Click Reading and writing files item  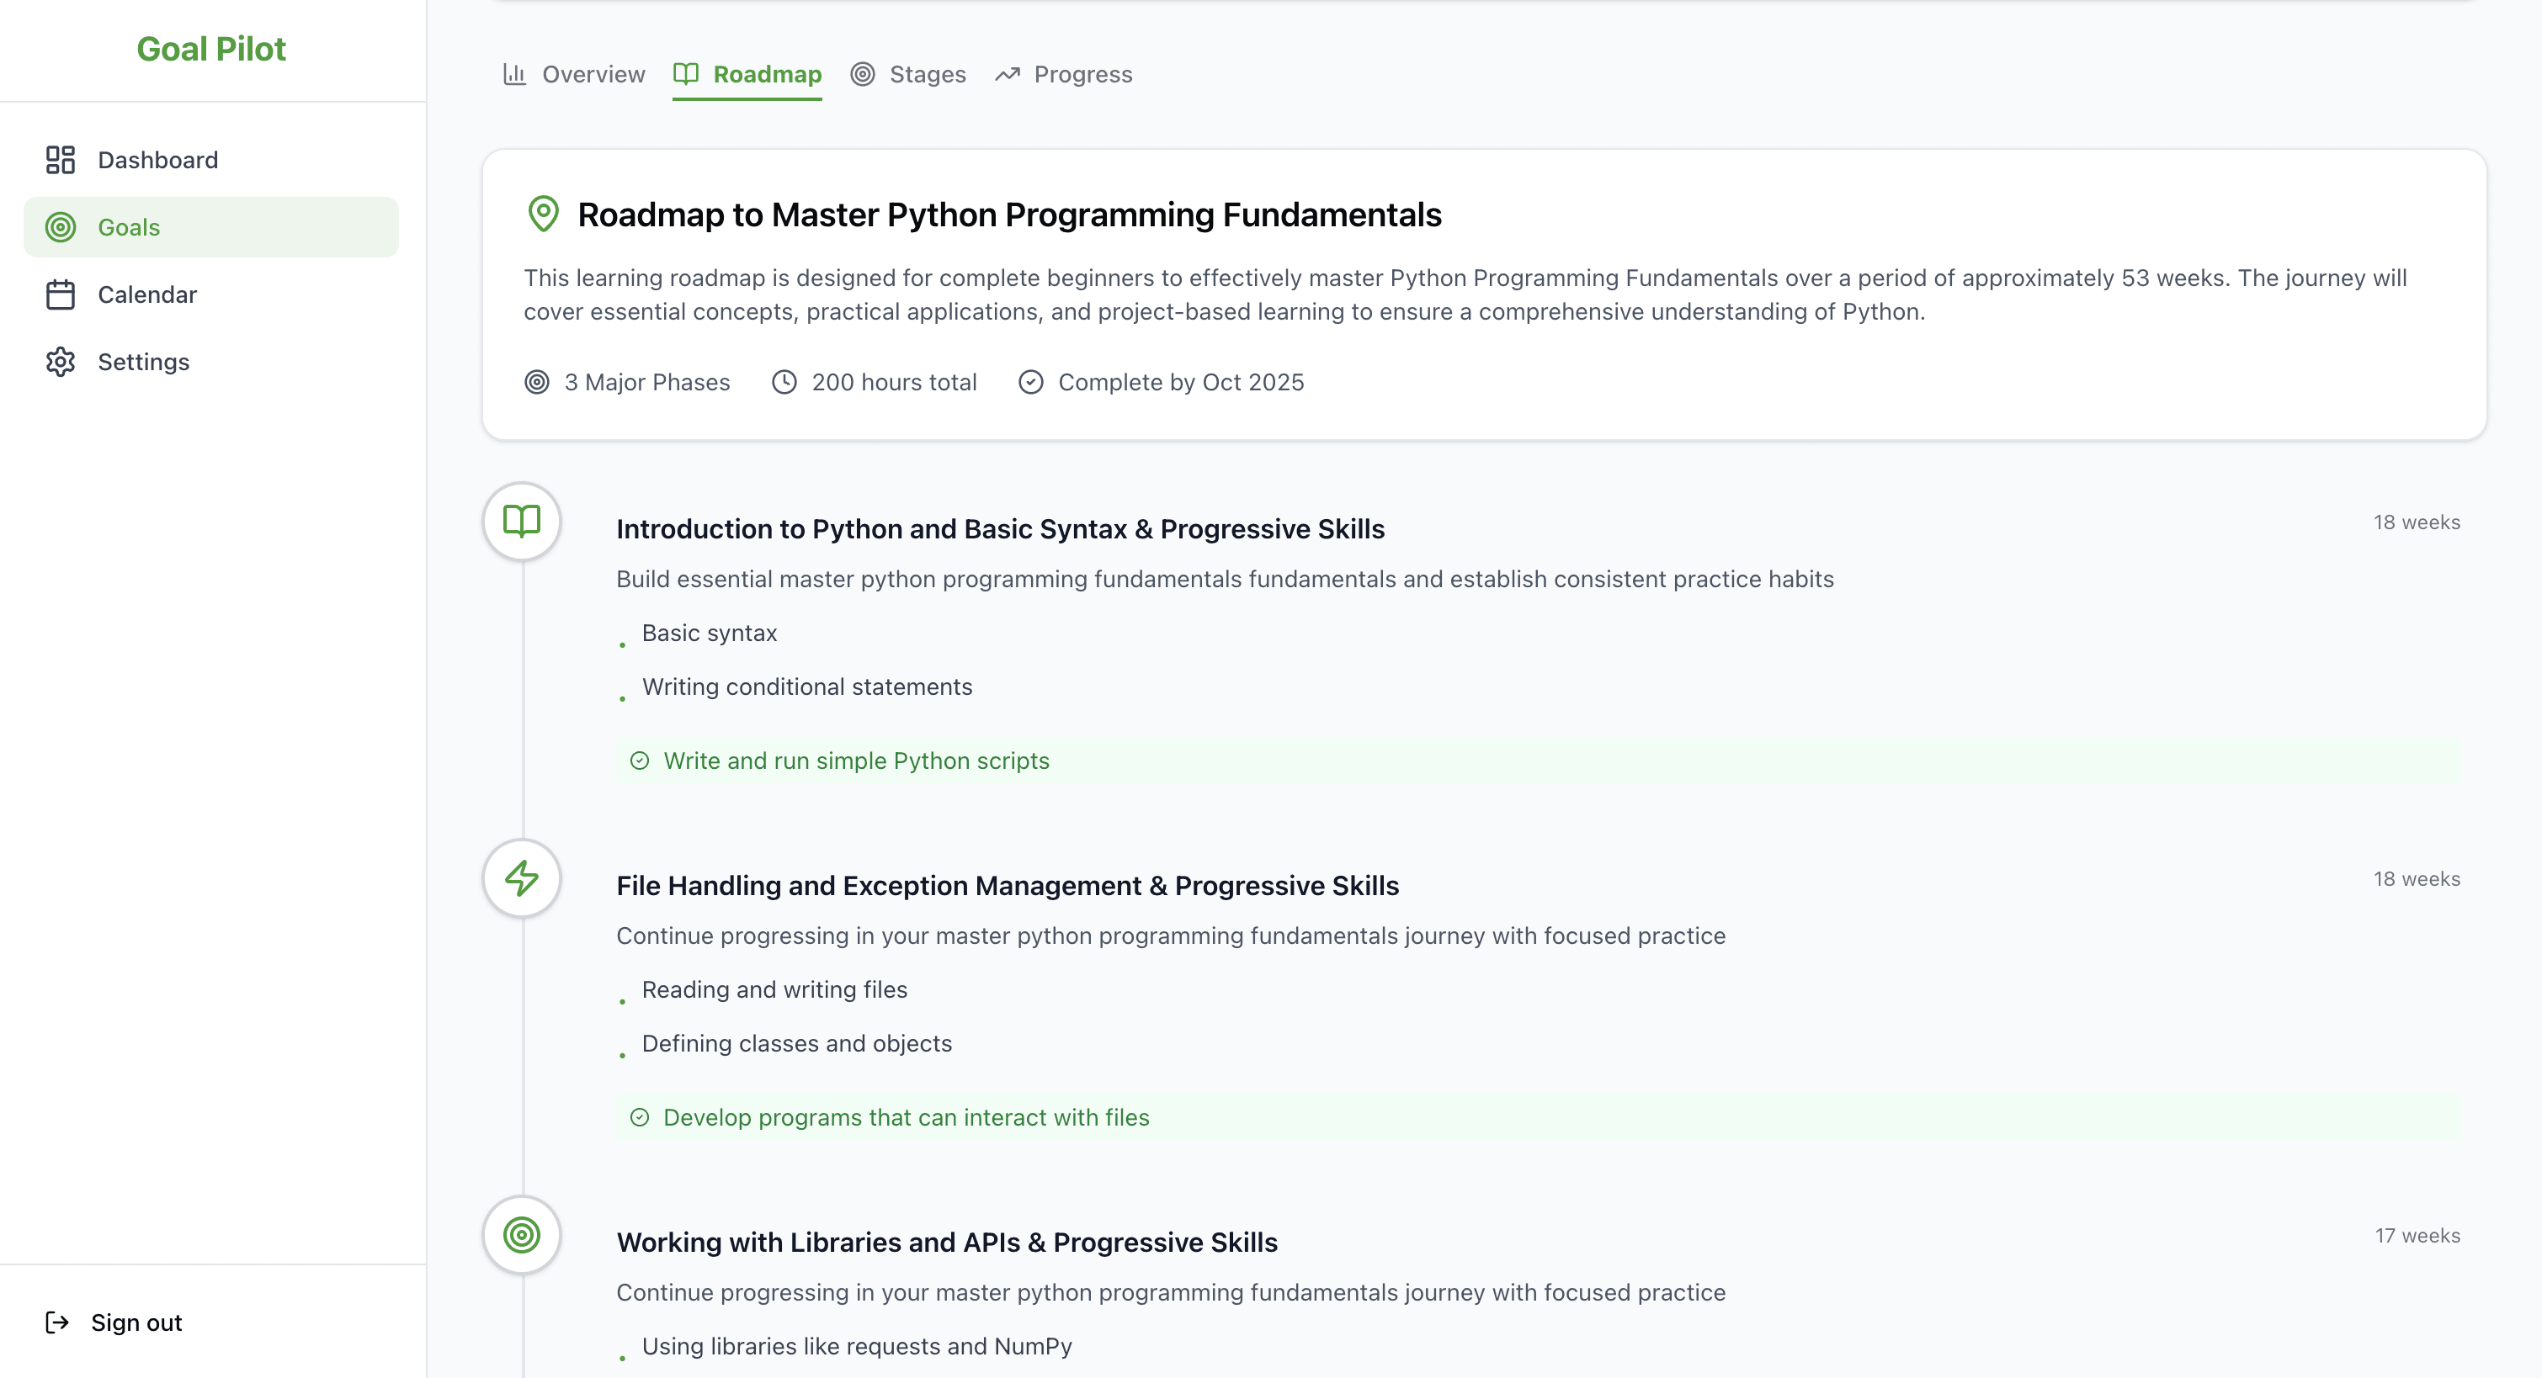[774, 989]
